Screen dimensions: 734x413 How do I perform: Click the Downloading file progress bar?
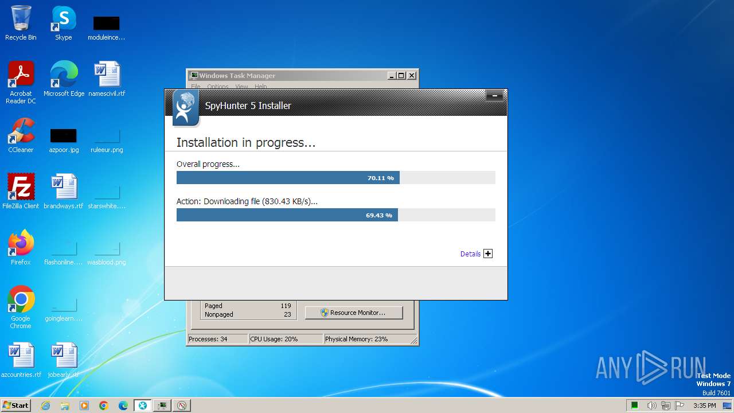click(335, 215)
